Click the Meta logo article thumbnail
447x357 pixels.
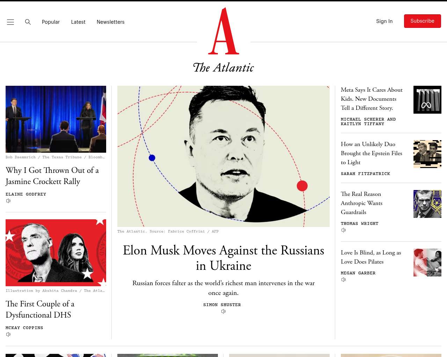coord(427,100)
